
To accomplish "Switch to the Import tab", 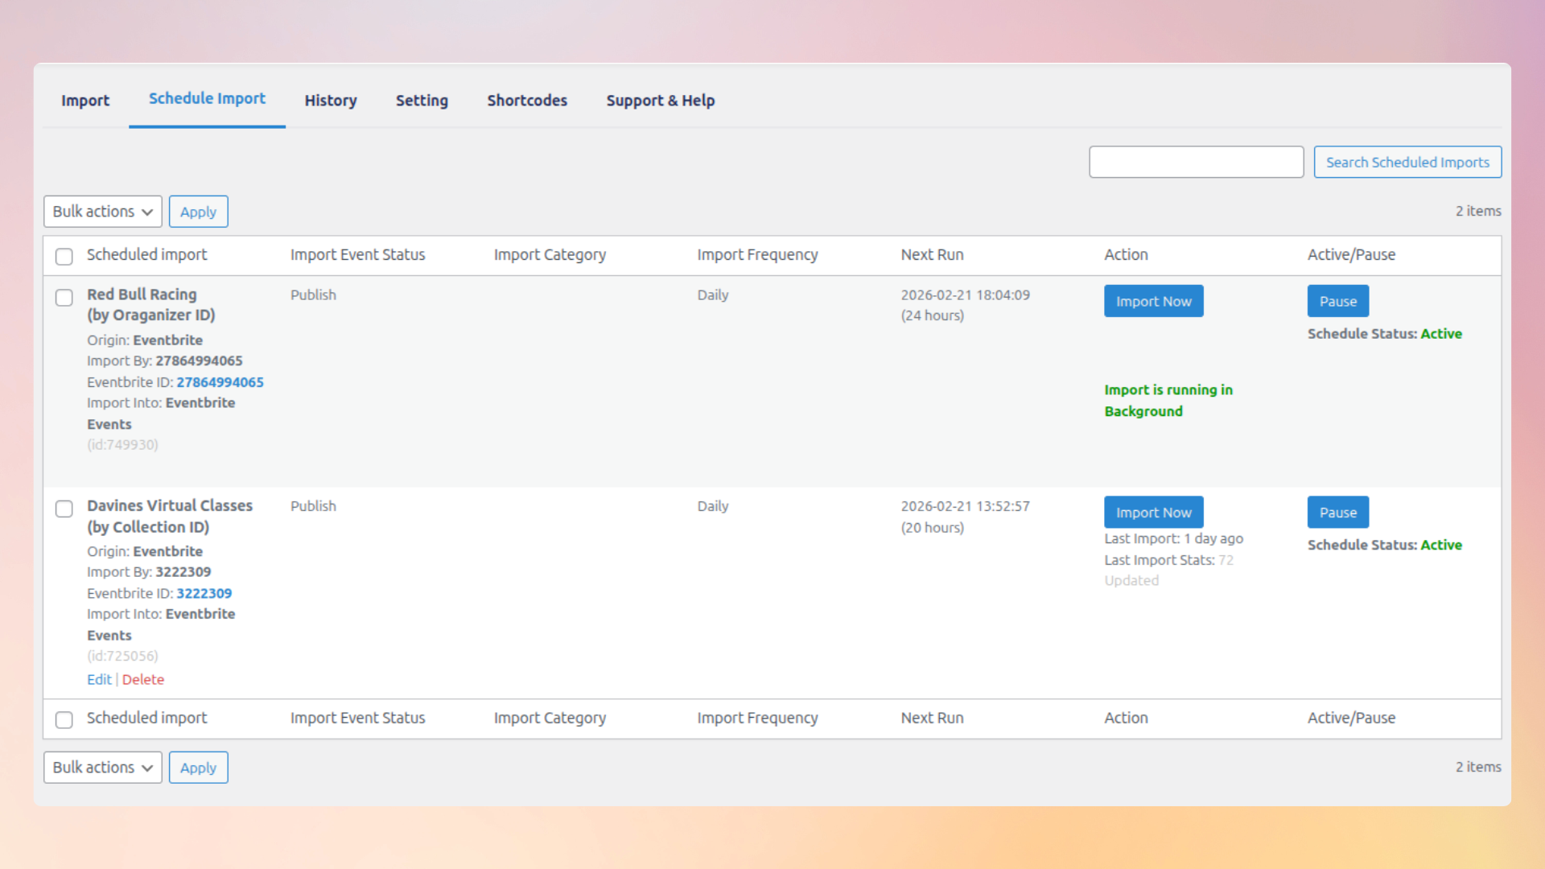I will pyautogui.click(x=85, y=101).
